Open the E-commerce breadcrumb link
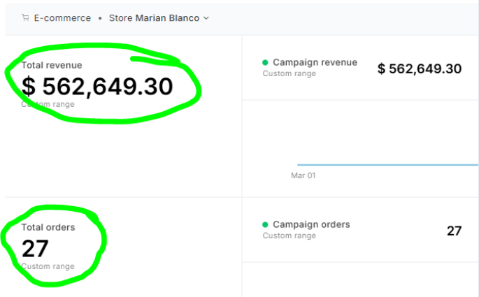 pos(62,18)
